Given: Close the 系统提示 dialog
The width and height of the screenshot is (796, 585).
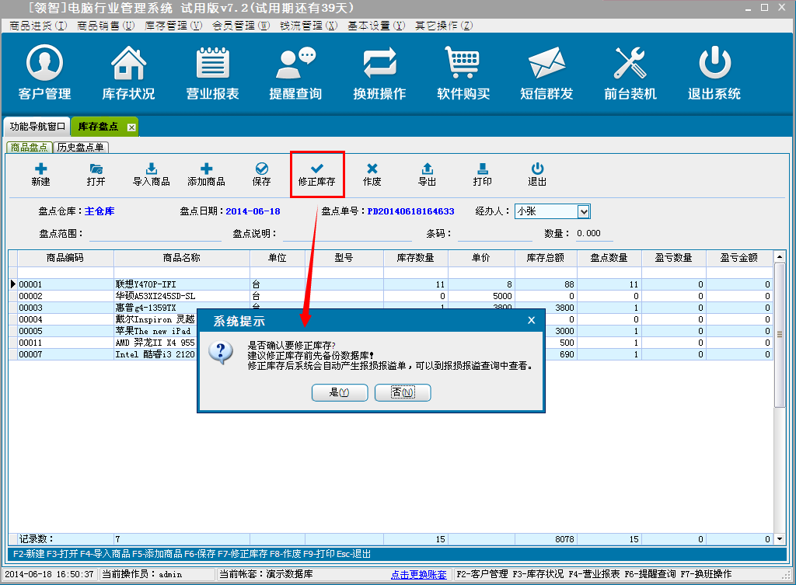Looking at the screenshot, I should (x=532, y=320).
